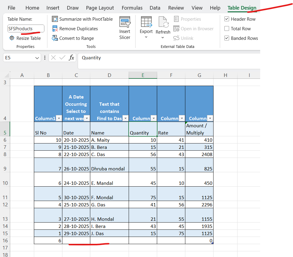
Task: Expand the Name Box dropdown arrow
Action: click(37, 58)
